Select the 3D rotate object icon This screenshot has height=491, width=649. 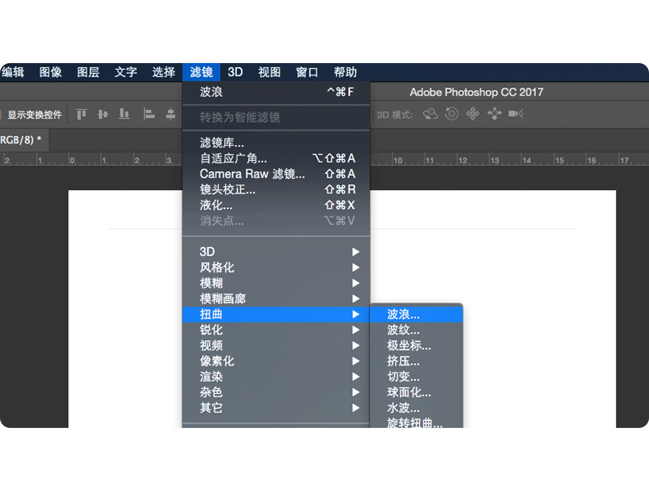430,114
